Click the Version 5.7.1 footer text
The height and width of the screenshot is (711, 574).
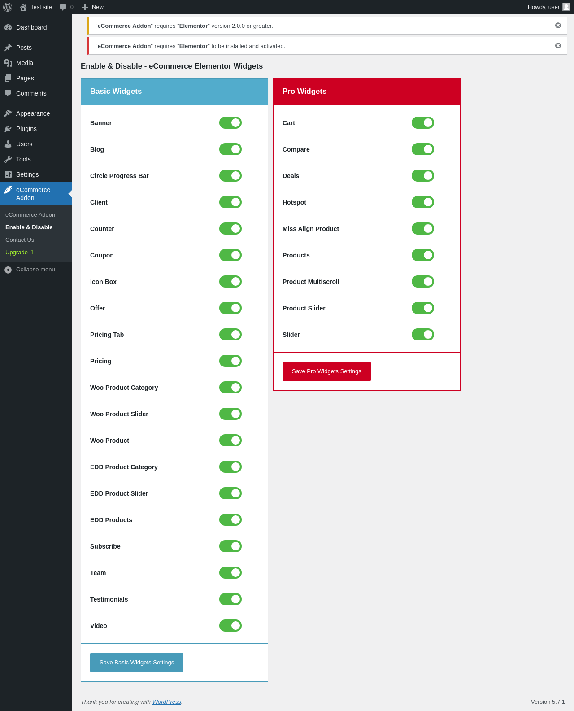(x=548, y=702)
